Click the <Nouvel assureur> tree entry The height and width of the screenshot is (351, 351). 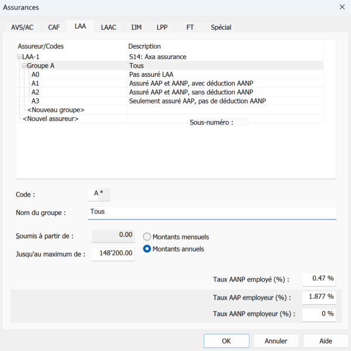(50, 119)
